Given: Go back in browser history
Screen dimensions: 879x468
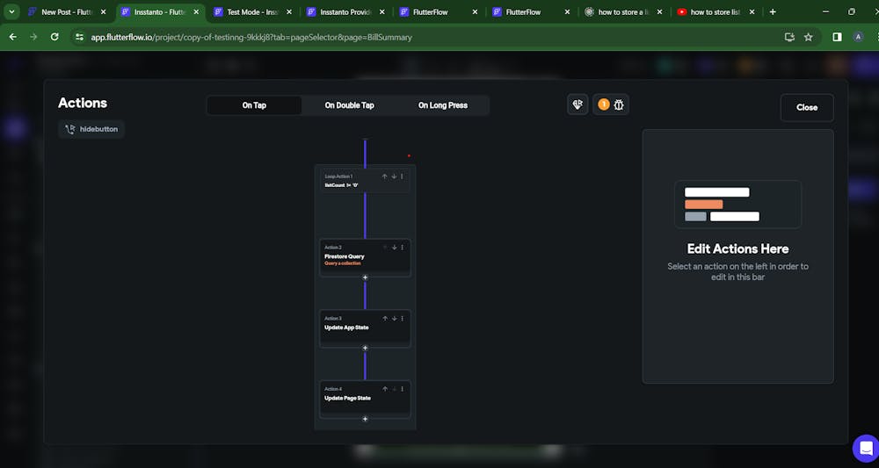Looking at the screenshot, I should (x=13, y=37).
